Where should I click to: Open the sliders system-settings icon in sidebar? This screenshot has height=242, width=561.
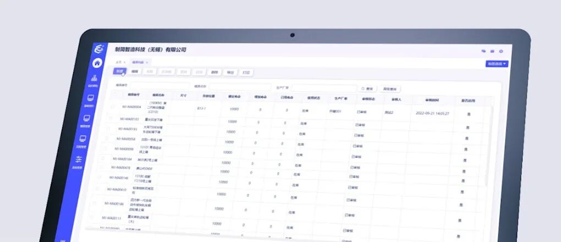[79, 159]
